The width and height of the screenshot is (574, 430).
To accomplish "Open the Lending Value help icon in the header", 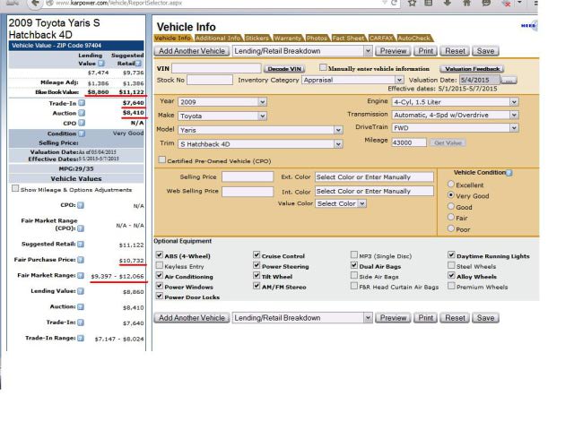I will (x=100, y=64).
